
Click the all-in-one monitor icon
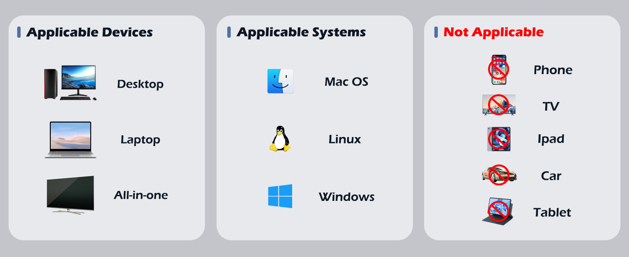click(70, 195)
